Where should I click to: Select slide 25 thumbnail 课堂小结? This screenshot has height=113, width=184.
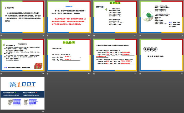pyautogui.click(x=23, y=17)
